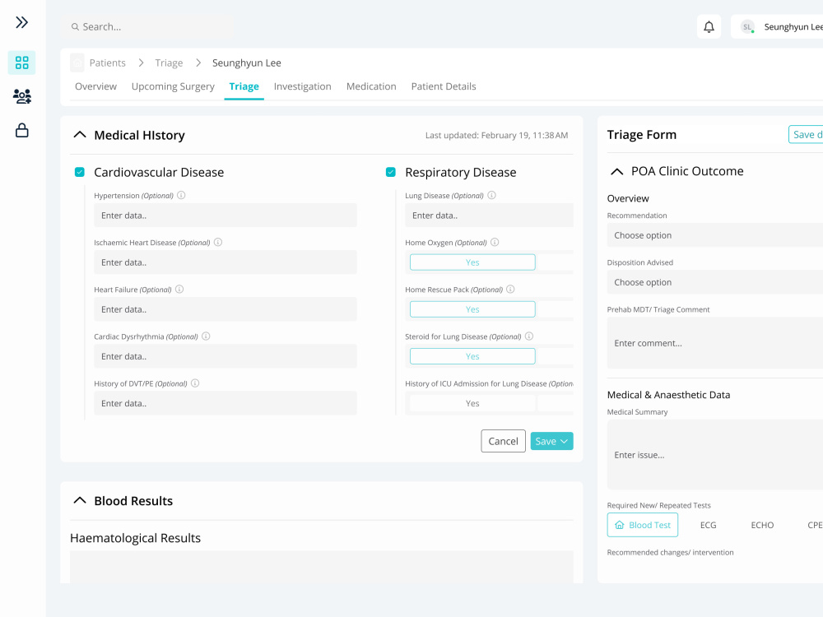Click Prehab MDT/Triage Comment box

[715, 343]
